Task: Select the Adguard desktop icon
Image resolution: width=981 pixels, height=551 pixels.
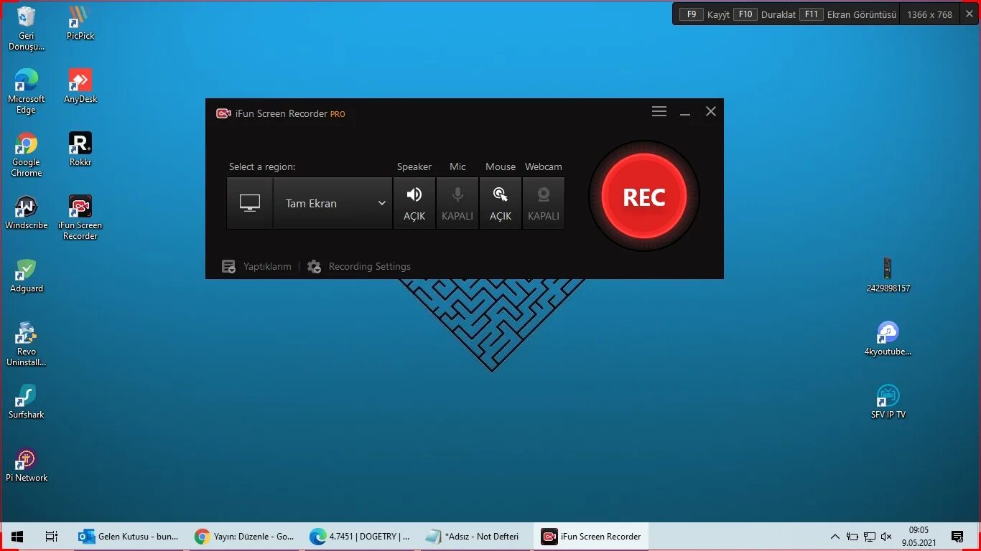Action: (27, 276)
